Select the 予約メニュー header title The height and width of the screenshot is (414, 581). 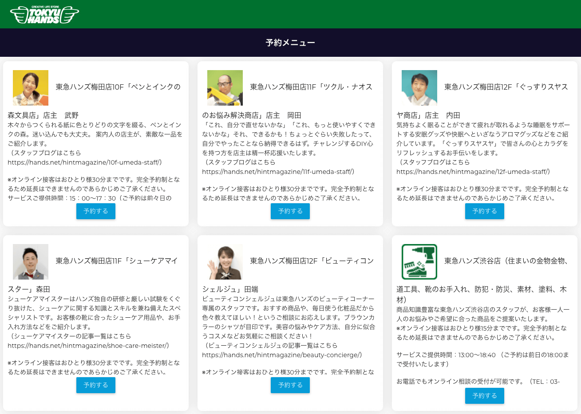click(x=290, y=43)
